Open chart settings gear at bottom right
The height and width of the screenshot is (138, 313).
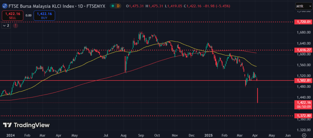(304, 135)
